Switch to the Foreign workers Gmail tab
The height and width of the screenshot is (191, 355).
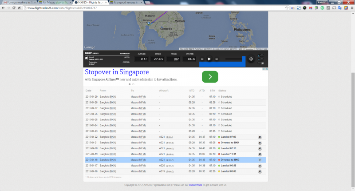[x=19, y=3]
